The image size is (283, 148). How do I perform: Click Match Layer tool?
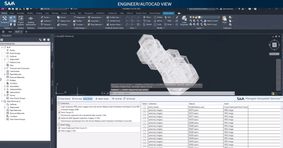click(x=210, y=25)
